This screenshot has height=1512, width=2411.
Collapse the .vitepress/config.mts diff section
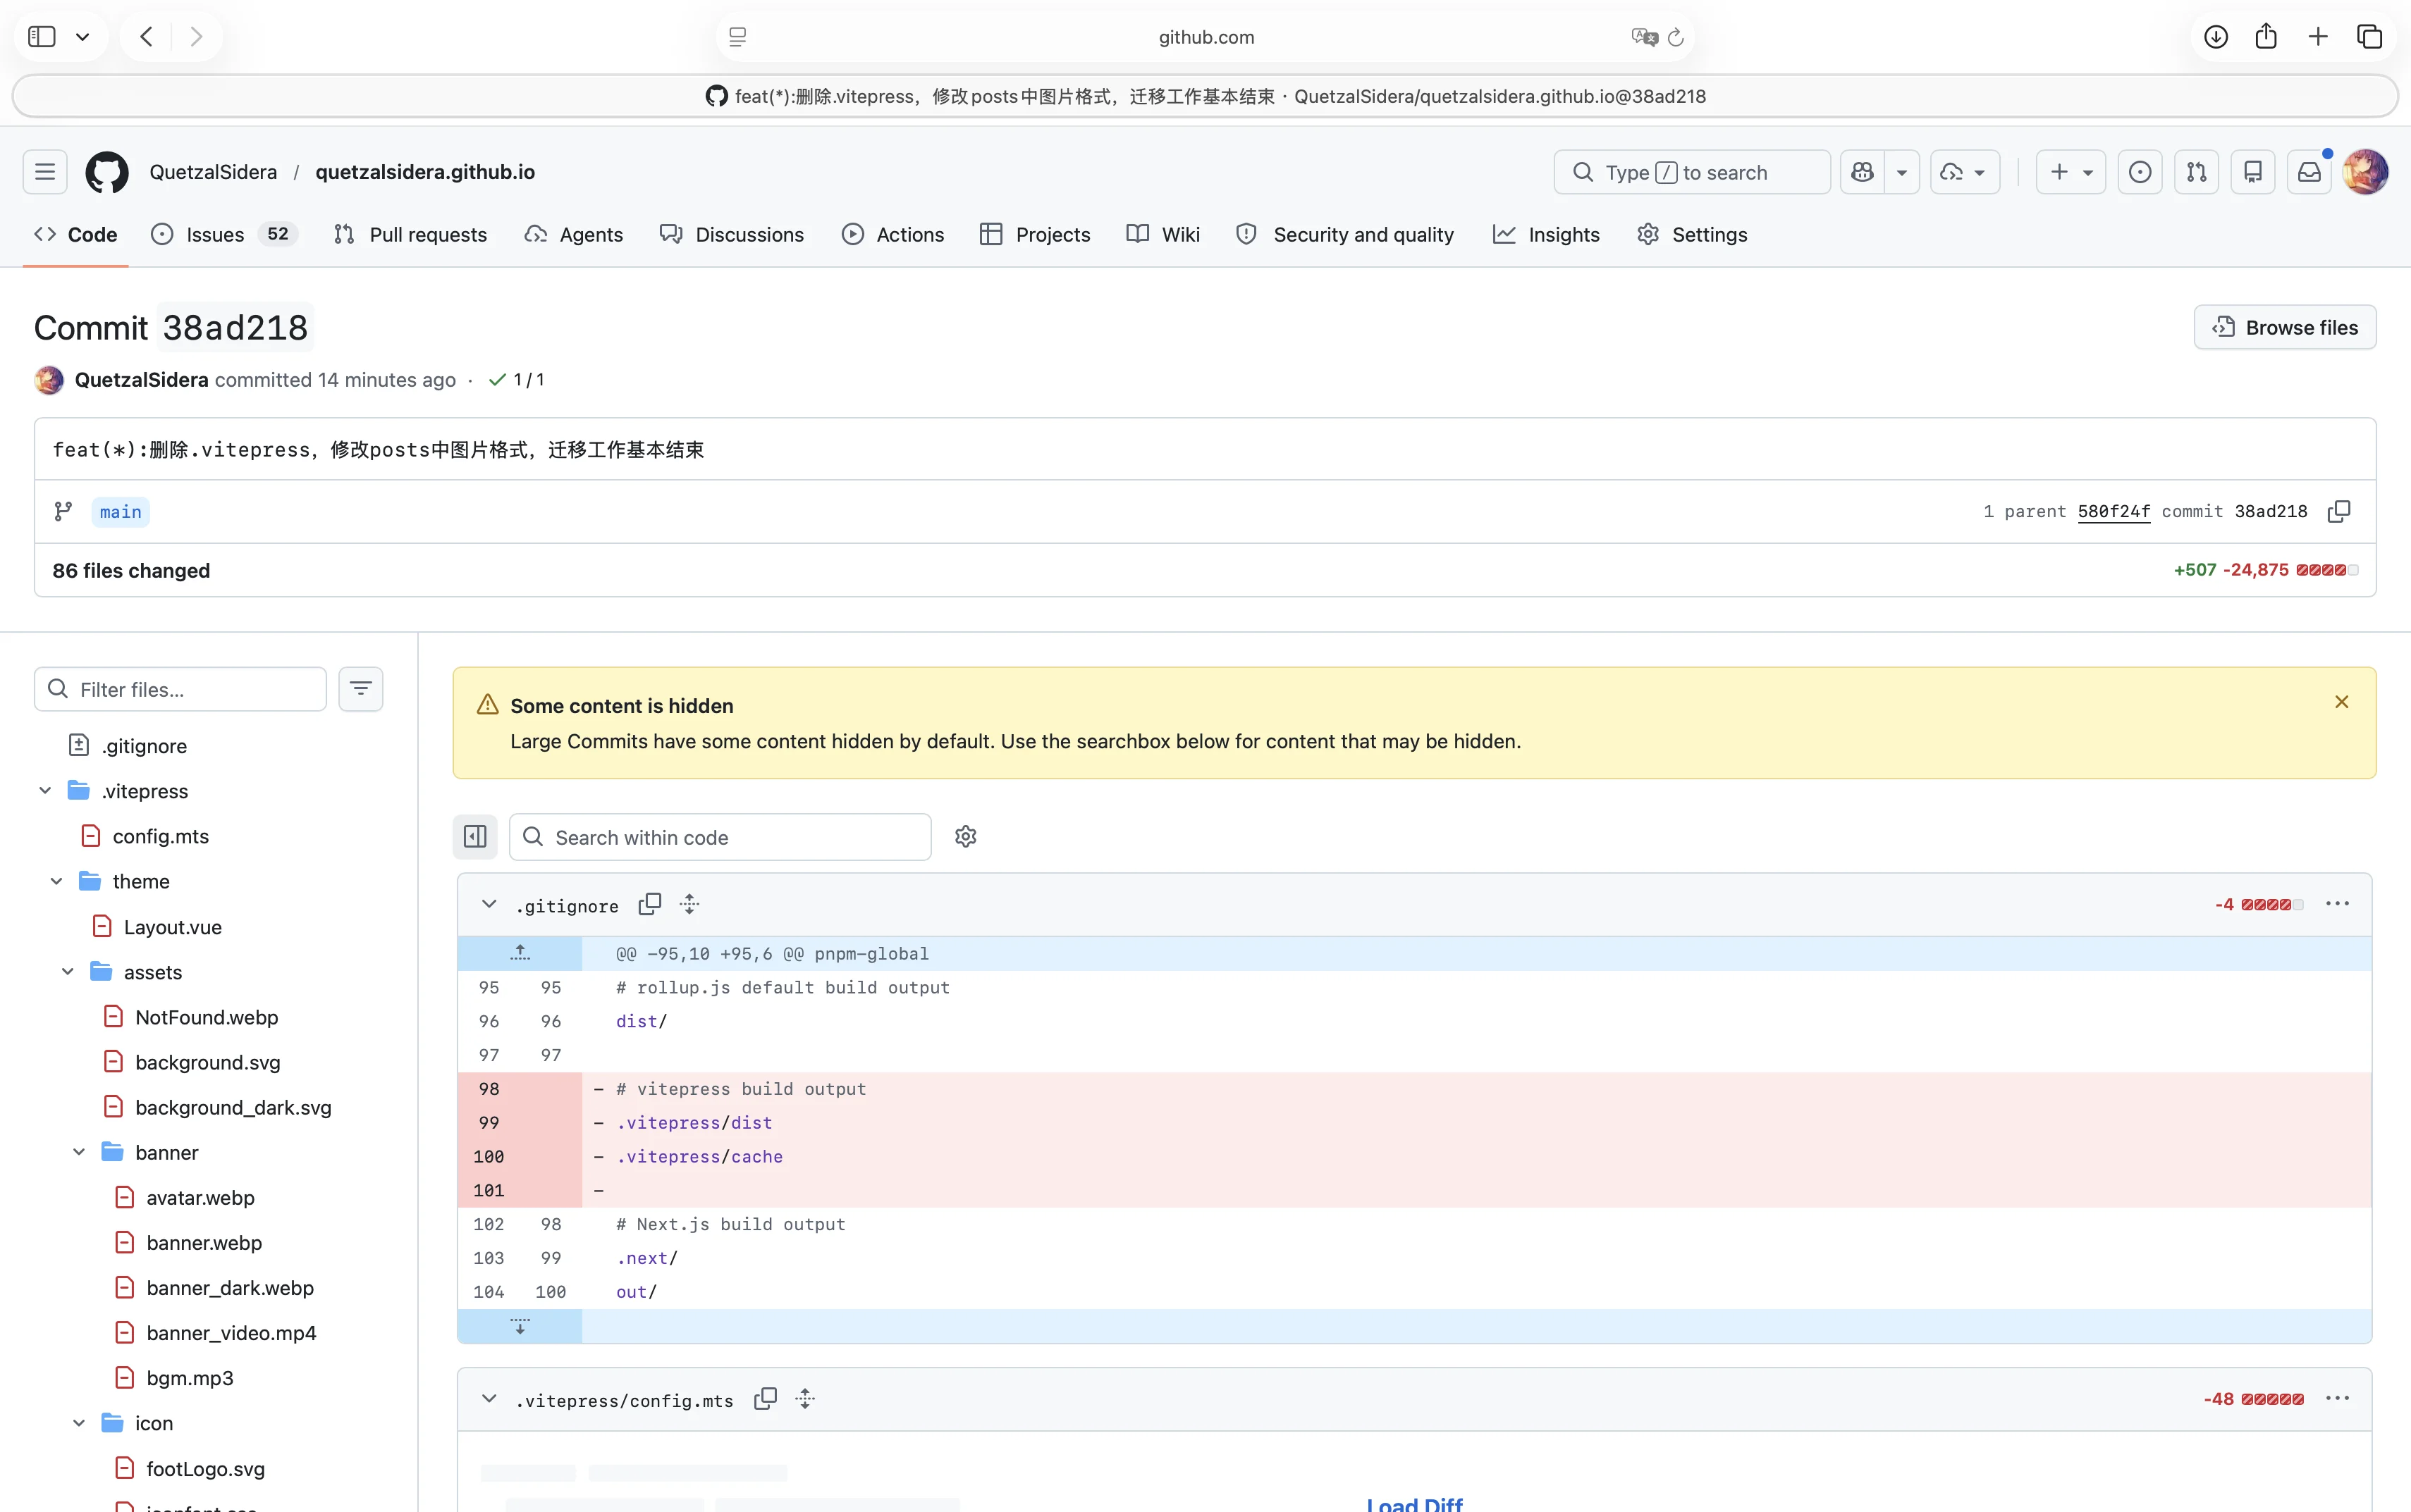pyautogui.click(x=489, y=1399)
